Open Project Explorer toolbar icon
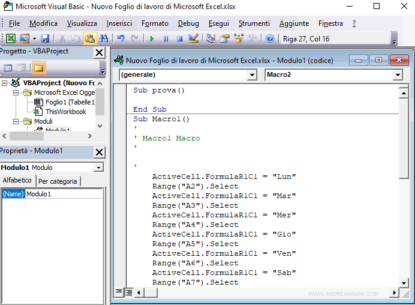Image resolution: width=415 pixels, height=305 pixels. pos(211,38)
